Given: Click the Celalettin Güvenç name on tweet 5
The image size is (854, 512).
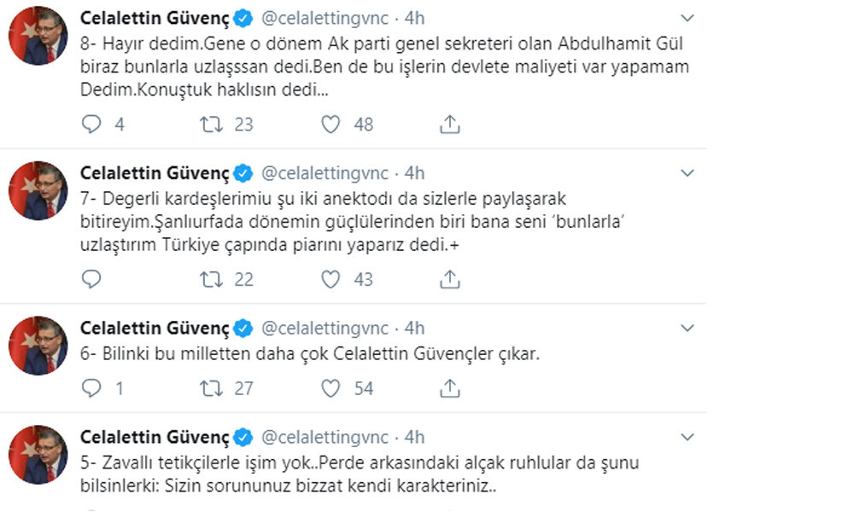Looking at the screenshot, I should pos(155,437).
